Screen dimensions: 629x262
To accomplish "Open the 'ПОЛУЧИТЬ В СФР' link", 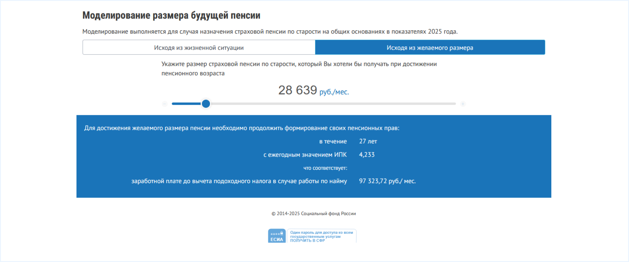I will click(307, 241).
